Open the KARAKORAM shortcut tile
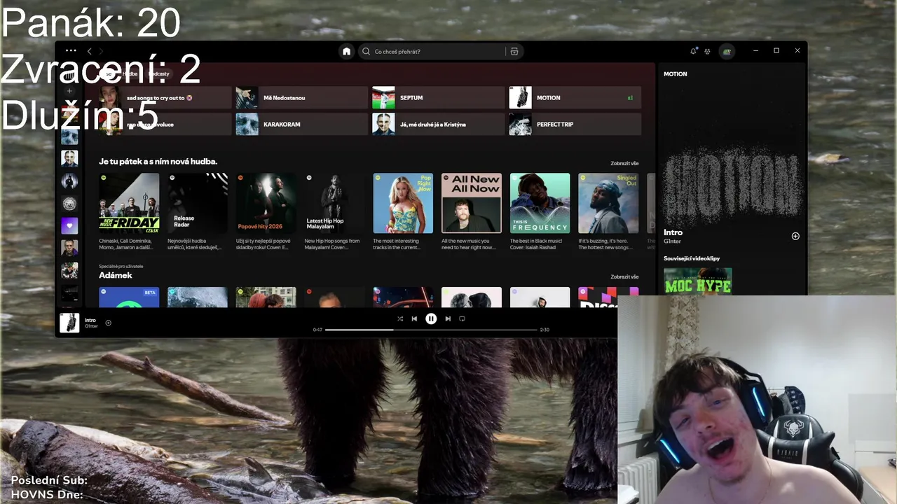This screenshot has width=897, height=504. click(x=301, y=124)
